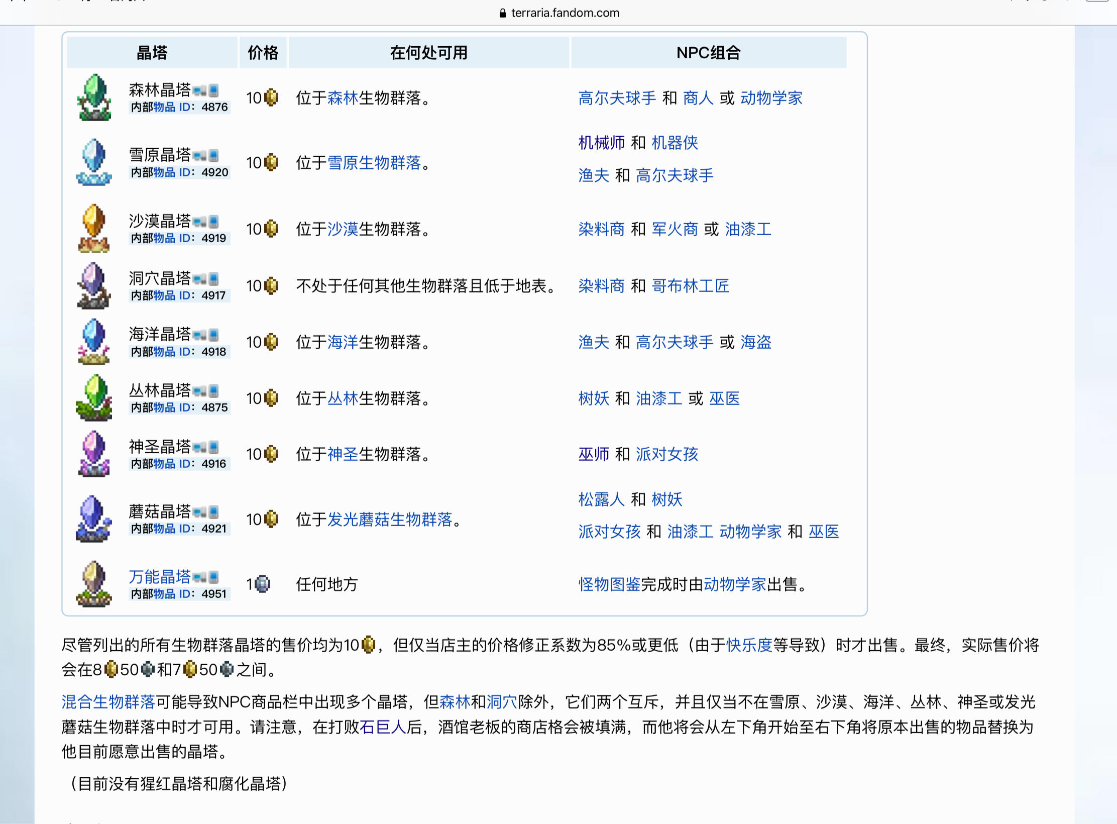Click the terraria.fandom.com address bar
This screenshot has height=824, width=1117.
[558, 13]
